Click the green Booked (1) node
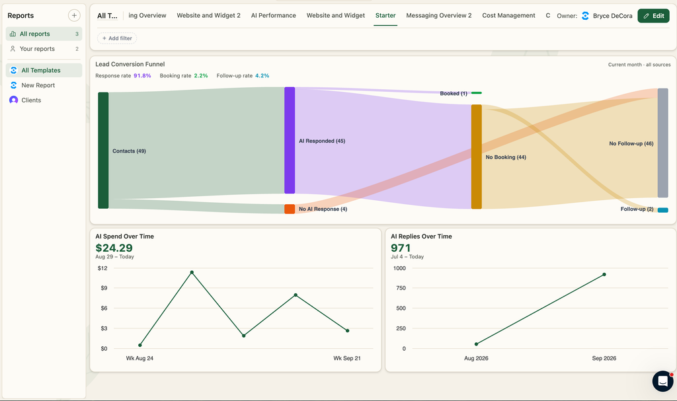The height and width of the screenshot is (401, 677). point(476,92)
